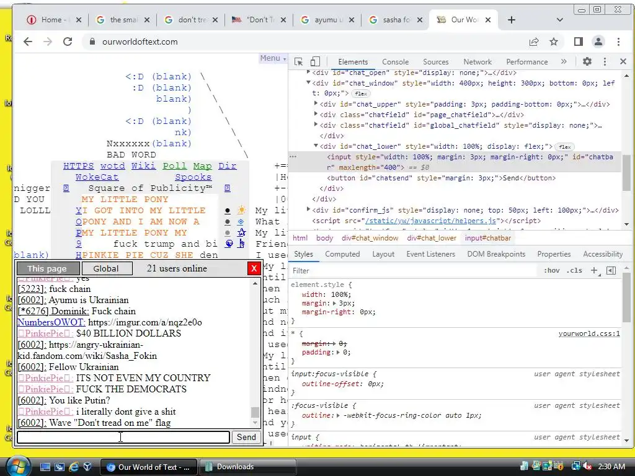Switch to the Sources tab
635x476 pixels.
point(436,62)
